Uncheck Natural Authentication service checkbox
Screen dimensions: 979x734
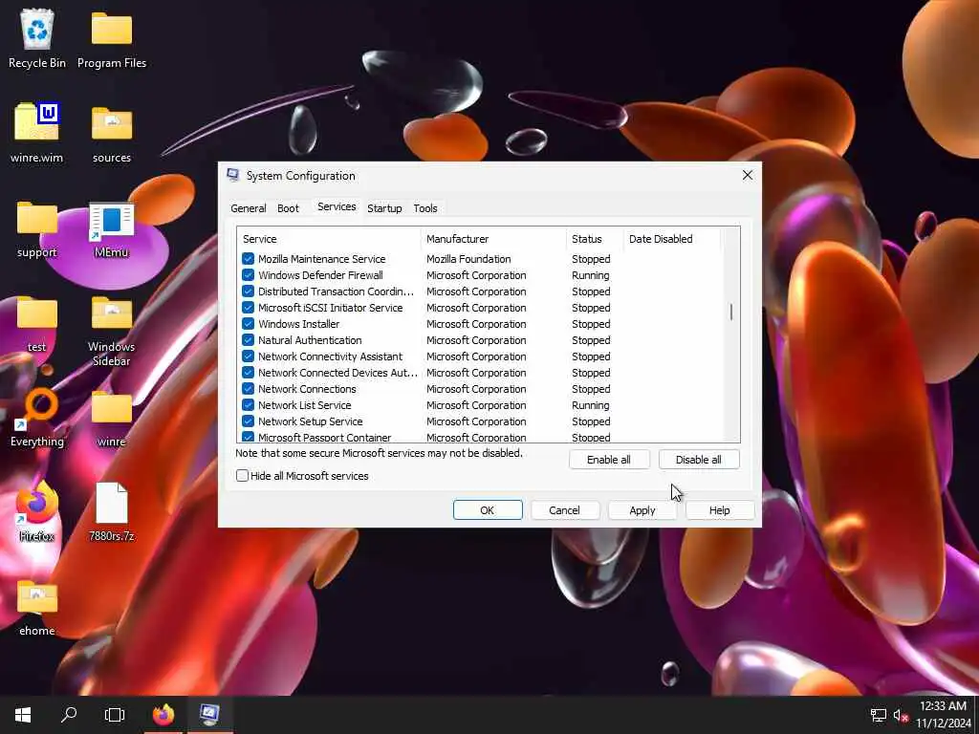[248, 340]
